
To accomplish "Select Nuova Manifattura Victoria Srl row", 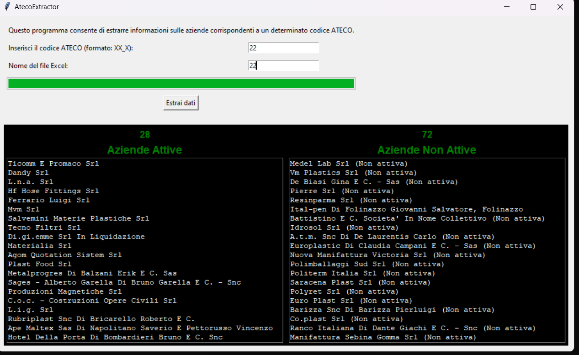I will click(427, 255).
